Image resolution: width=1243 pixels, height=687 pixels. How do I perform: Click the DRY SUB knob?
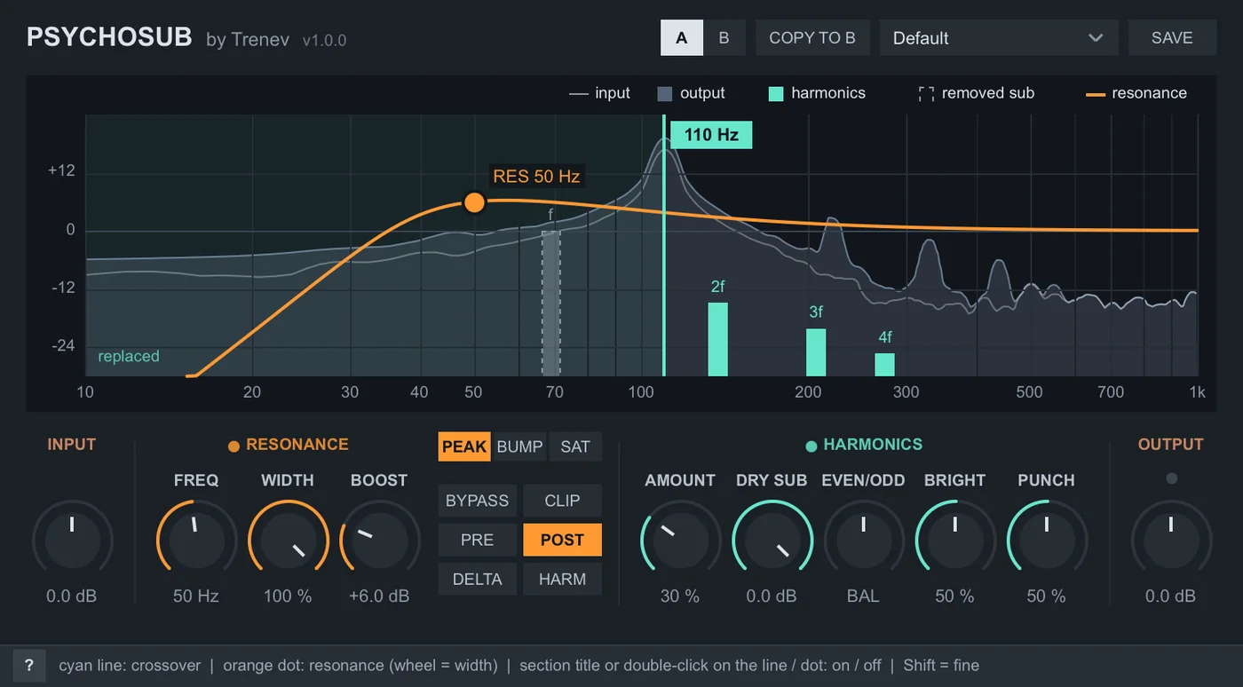click(772, 540)
